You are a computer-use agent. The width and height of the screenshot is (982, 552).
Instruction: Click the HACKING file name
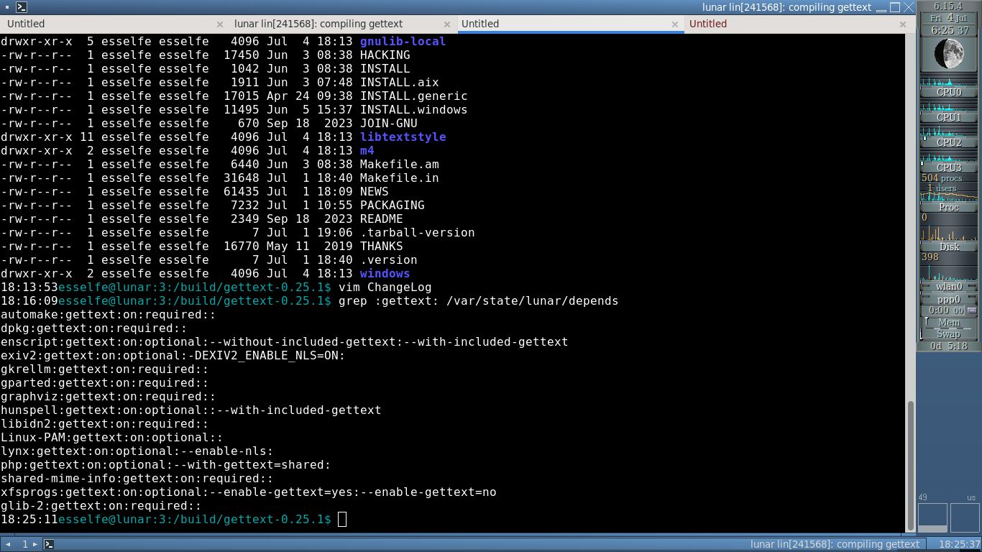385,55
